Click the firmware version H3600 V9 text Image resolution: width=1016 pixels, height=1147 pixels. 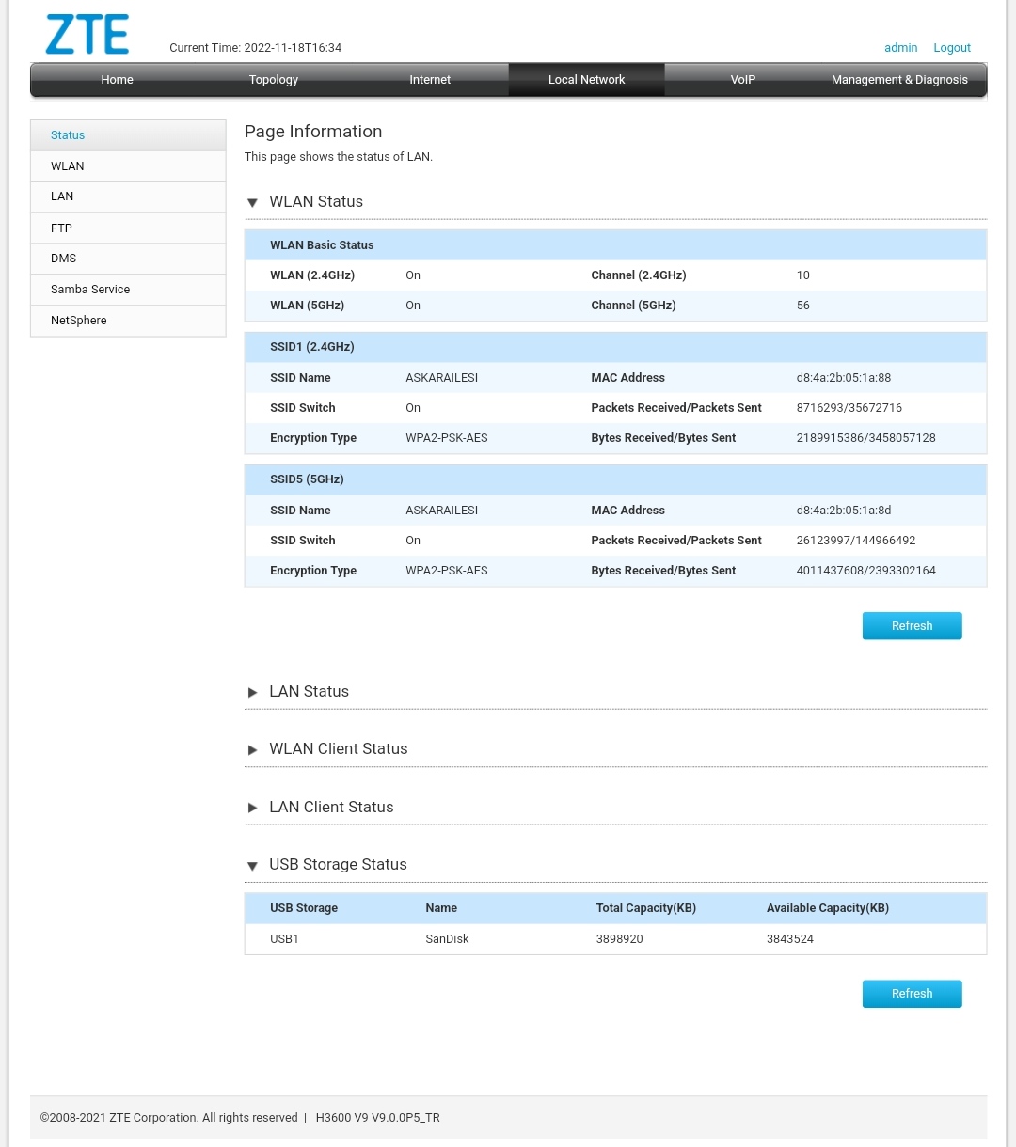[x=377, y=1118]
